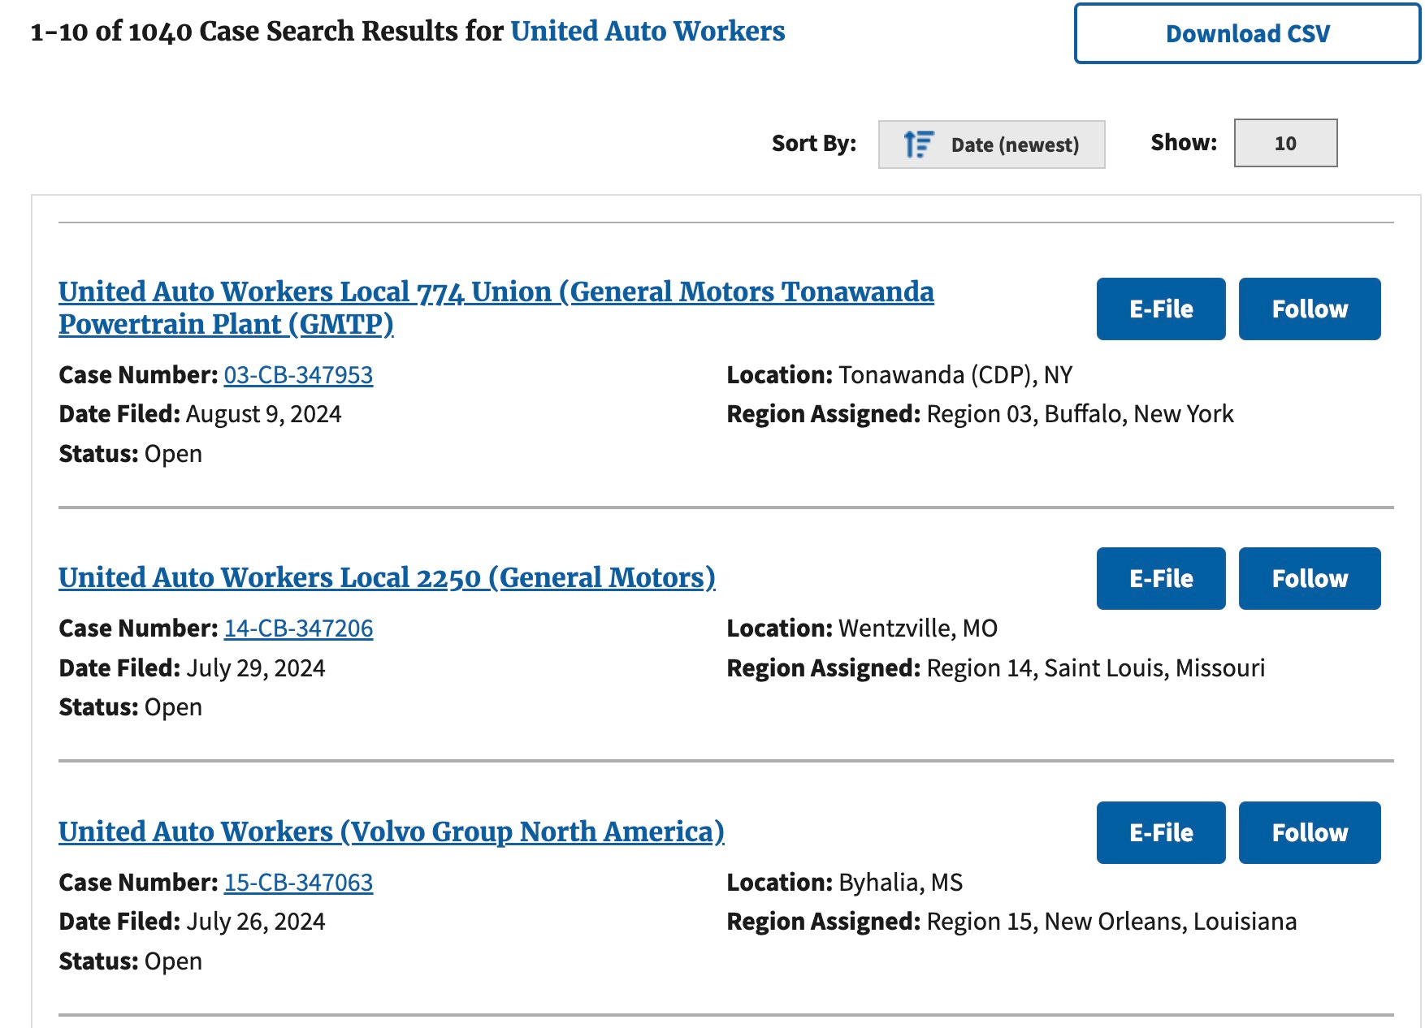Open the Sort By Date (newest) dropdown

click(991, 145)
